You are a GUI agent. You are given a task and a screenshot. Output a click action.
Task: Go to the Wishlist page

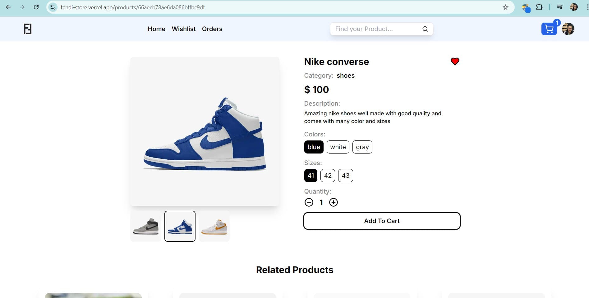point(184,29)
